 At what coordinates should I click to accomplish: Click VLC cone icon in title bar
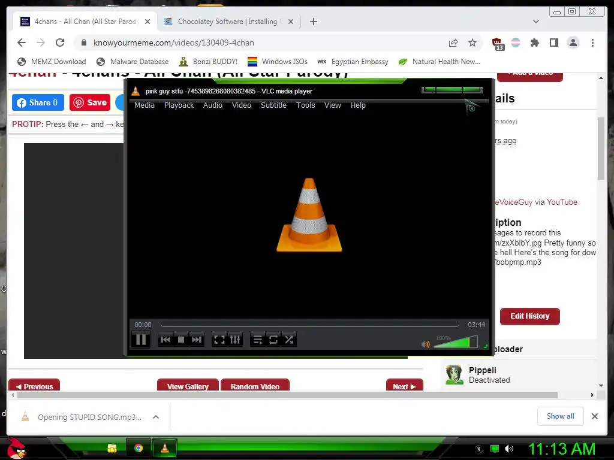coord(136,91)
